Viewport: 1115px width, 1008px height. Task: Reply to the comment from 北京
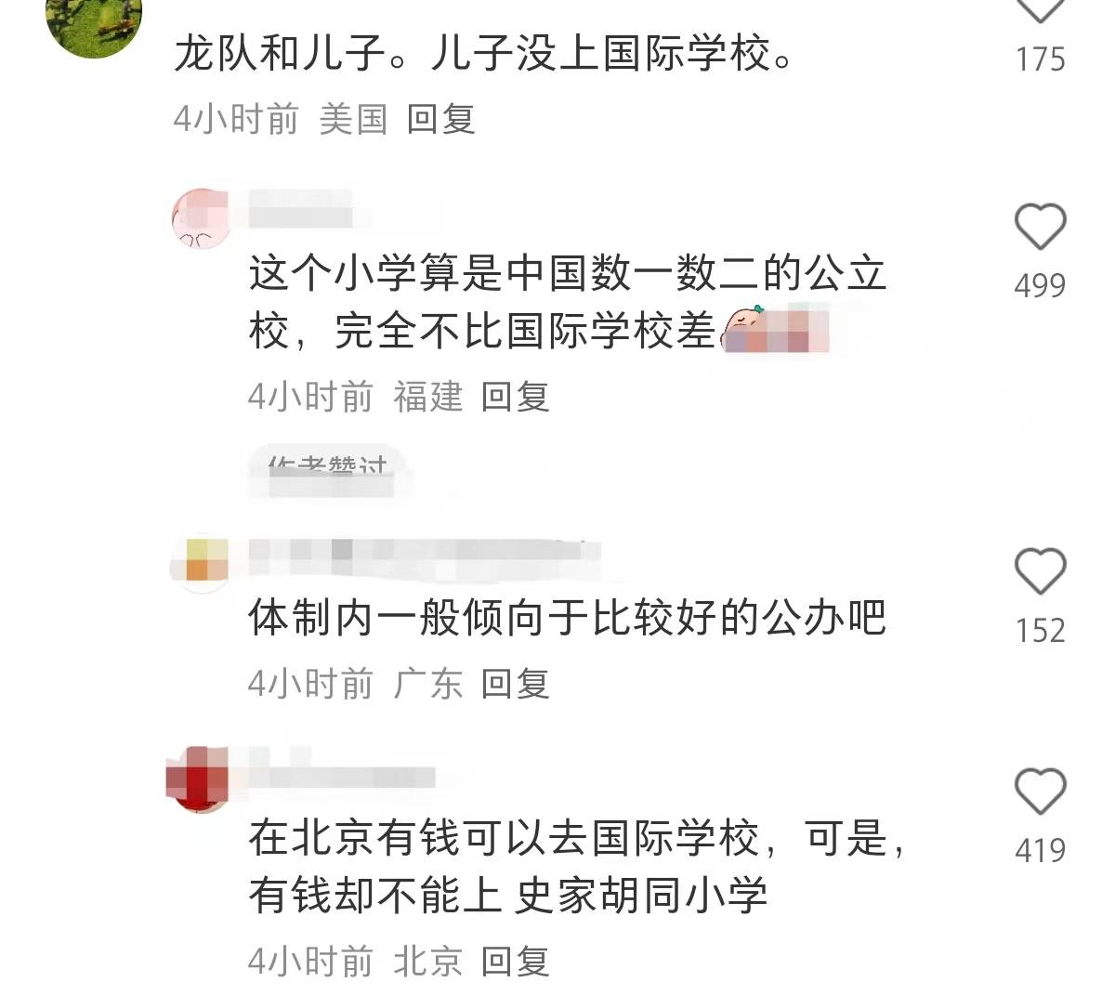pyautogui.click(x=515, y=961)
